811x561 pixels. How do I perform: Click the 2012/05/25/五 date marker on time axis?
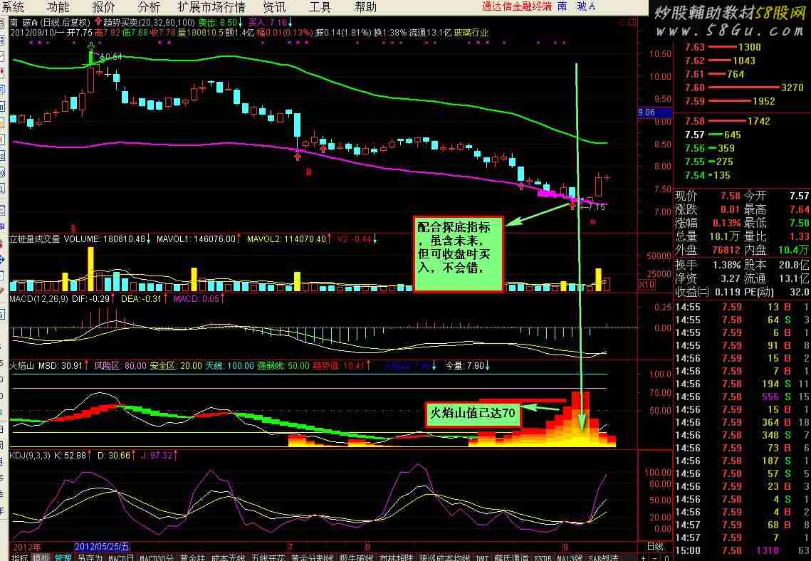point(102,547)
